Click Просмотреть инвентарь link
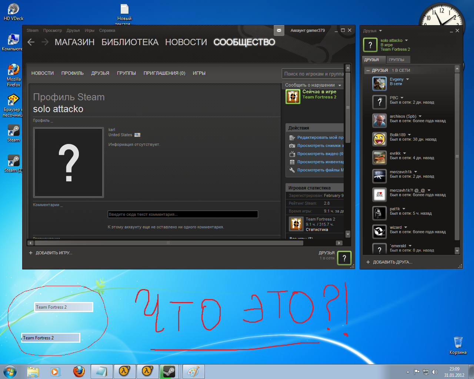 point(320,162)
